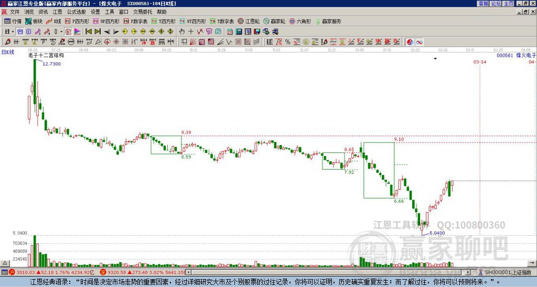
Task: Click the status bar grid icon
Action: (4, 272)
